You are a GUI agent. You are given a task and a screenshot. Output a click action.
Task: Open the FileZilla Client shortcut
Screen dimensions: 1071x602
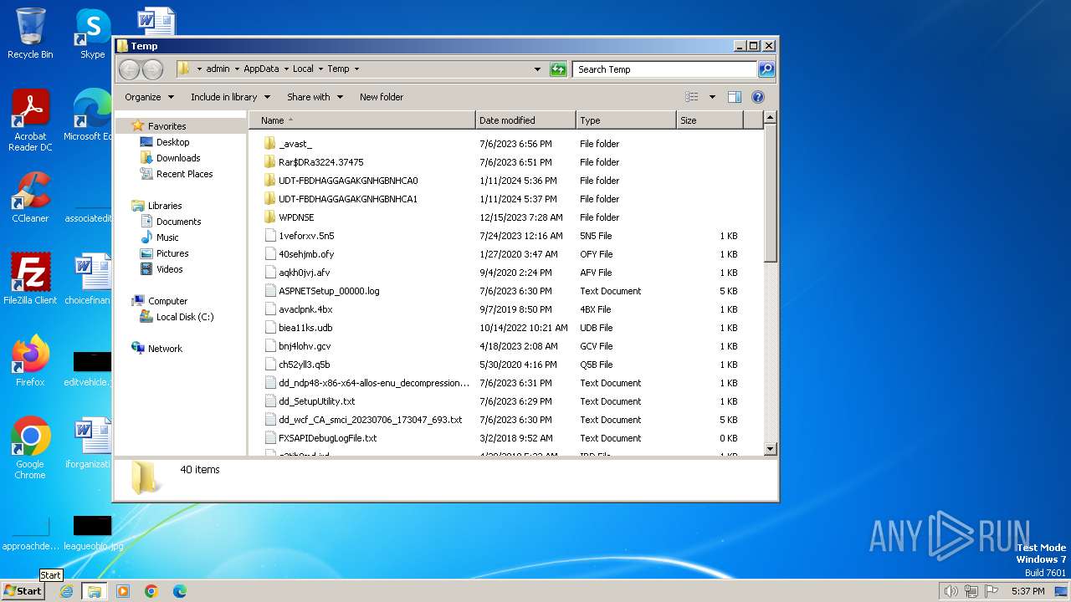[30, 278]
